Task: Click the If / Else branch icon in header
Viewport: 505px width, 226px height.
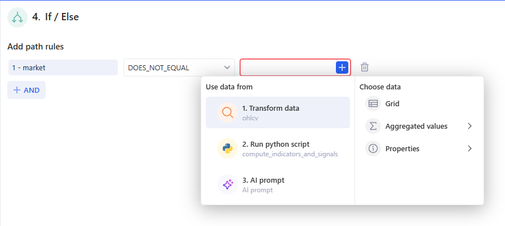Action: [17, 17]
